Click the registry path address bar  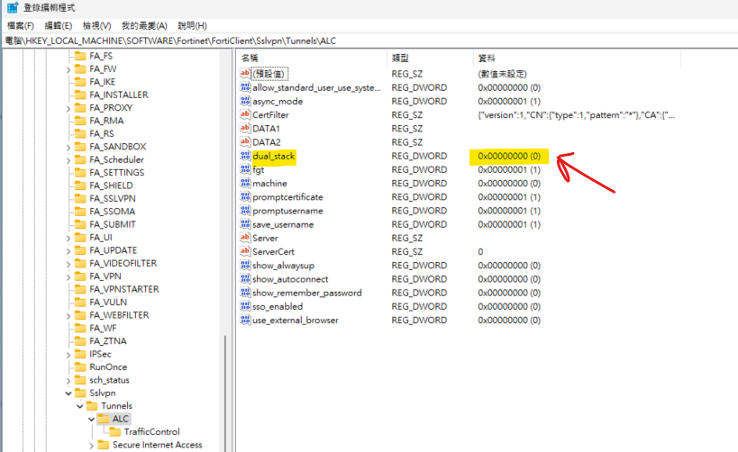click(x=369, y=41)
